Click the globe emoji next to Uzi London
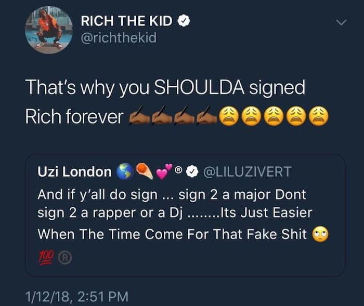The image size is (364, 306). [125, 171]
